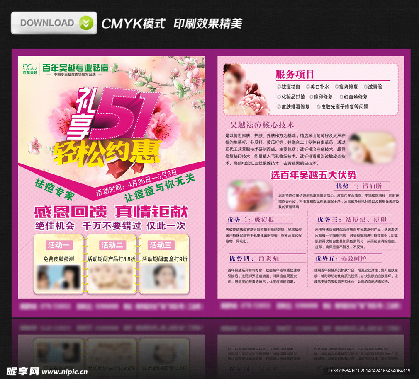Click the 感恩回馈 真情钜献 headline

coord(111,212)
